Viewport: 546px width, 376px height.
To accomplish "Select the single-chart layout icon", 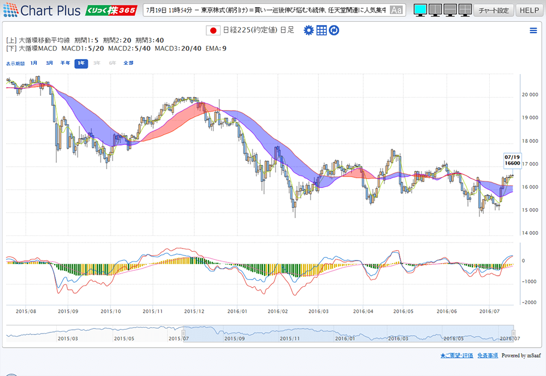I will [x=420, y=10].
